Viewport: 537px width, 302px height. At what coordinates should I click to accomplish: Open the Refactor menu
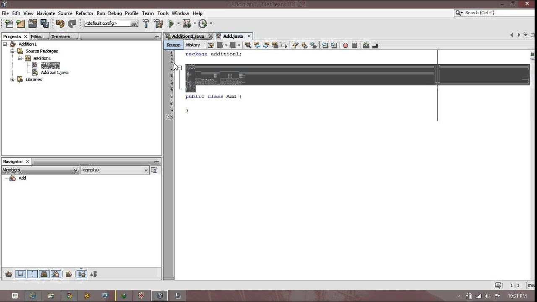tap(84, 13)
